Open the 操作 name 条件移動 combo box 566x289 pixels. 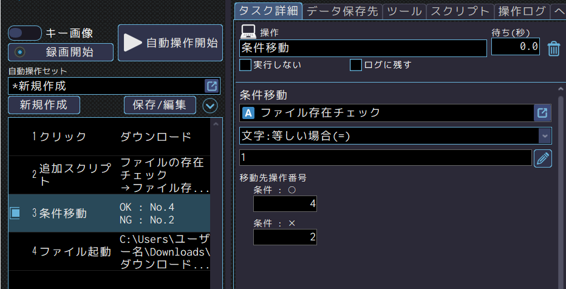[363, 48]
